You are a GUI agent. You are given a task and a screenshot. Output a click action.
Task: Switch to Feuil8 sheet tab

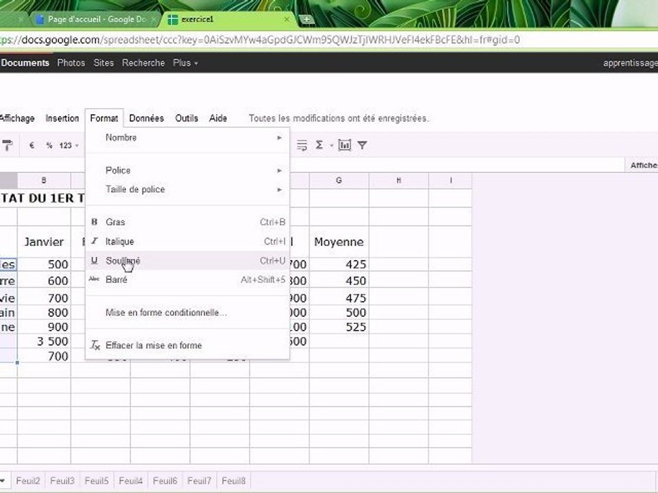click(234, 481)
